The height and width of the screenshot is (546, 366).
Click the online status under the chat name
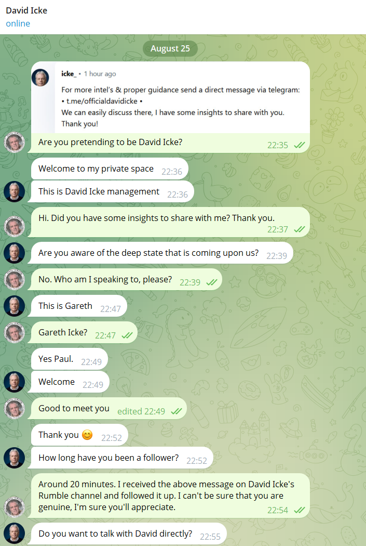[18, 23]
